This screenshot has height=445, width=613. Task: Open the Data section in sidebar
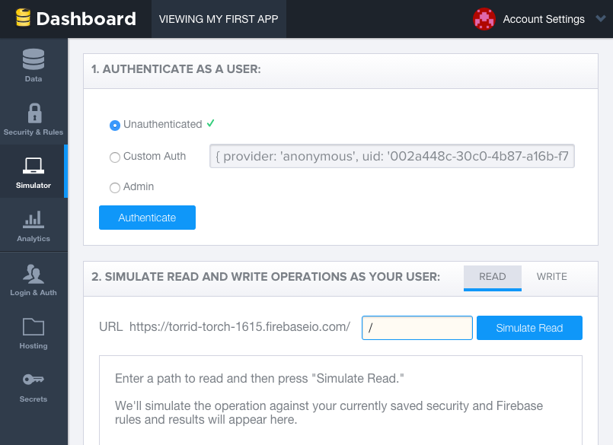point(34,65)
